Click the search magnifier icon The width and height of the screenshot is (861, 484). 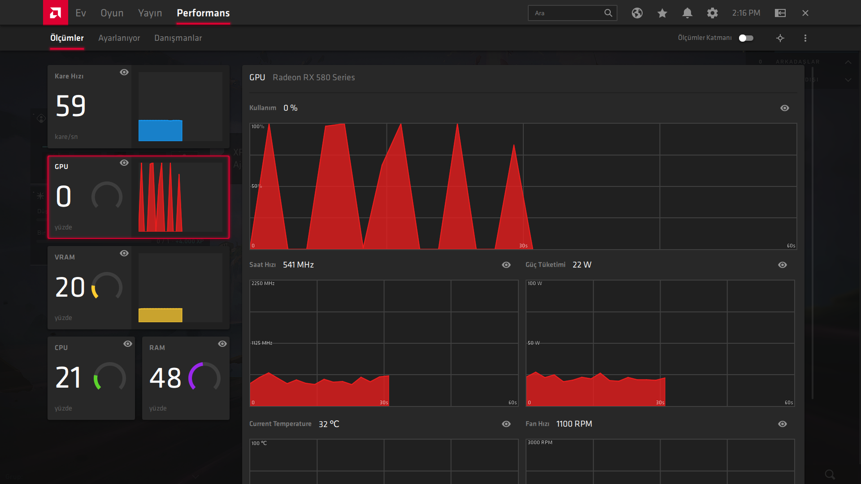pyautogui.click(x=608, y=13)
